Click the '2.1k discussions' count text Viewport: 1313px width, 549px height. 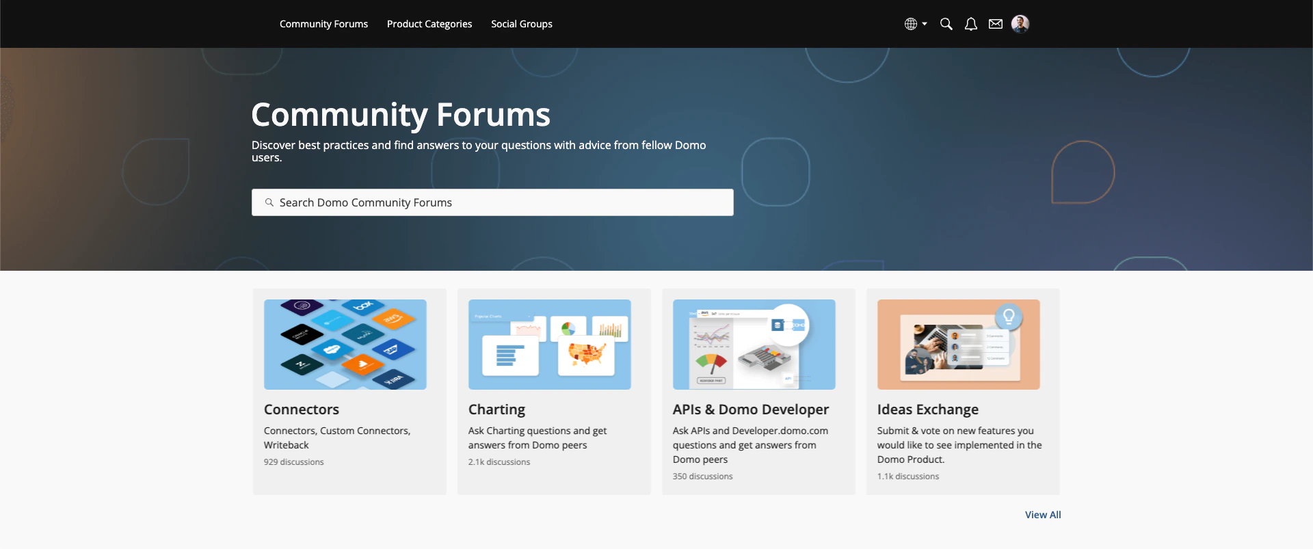point(499,462)
